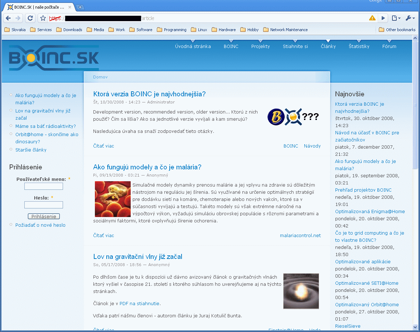420x332 pixels.
Task: Click the scrollbar down arrow
Action: 415,327
